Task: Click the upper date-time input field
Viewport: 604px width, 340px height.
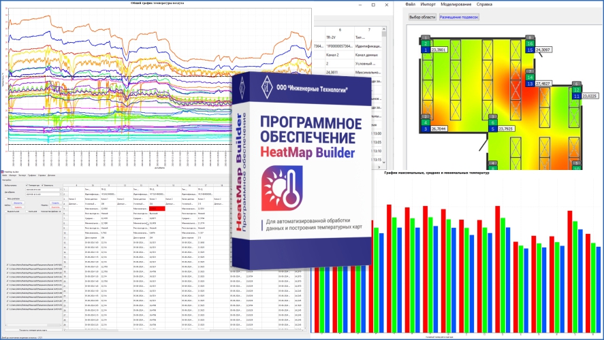Action: (42, 190)
